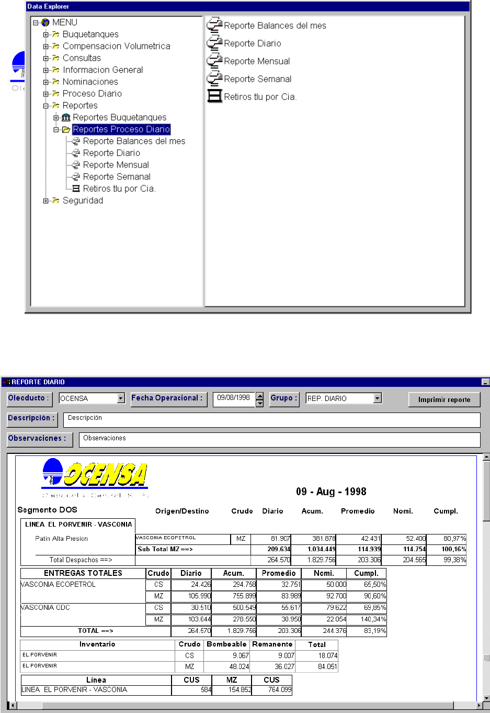Click the report vertical scrollbar down arrow
490x713 pixels.
click(x=486, y=698)
